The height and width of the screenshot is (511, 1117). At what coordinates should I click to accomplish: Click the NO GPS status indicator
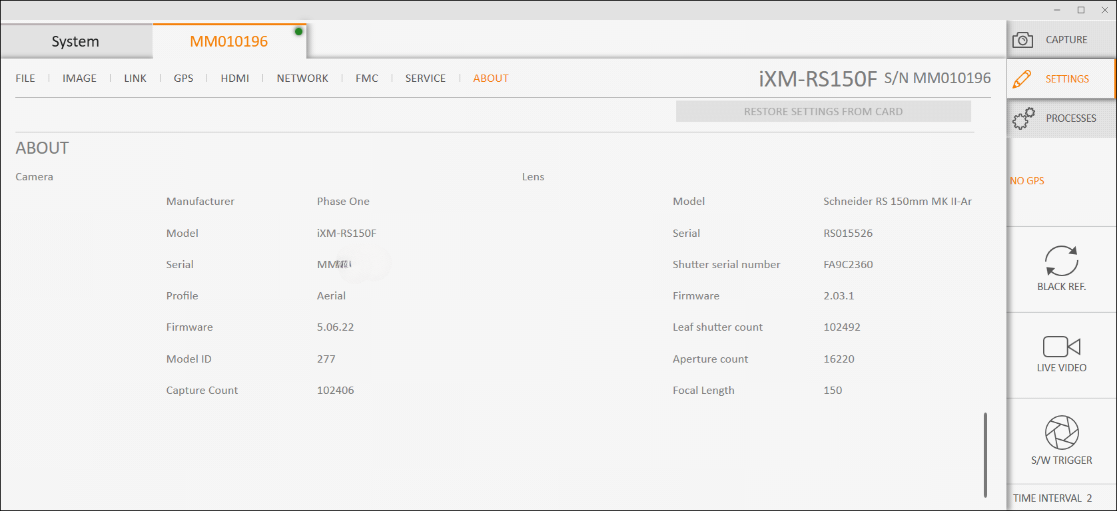[x=1027, y=181]
